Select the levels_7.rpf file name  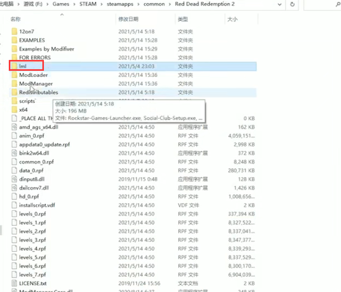tap(33, 275)
